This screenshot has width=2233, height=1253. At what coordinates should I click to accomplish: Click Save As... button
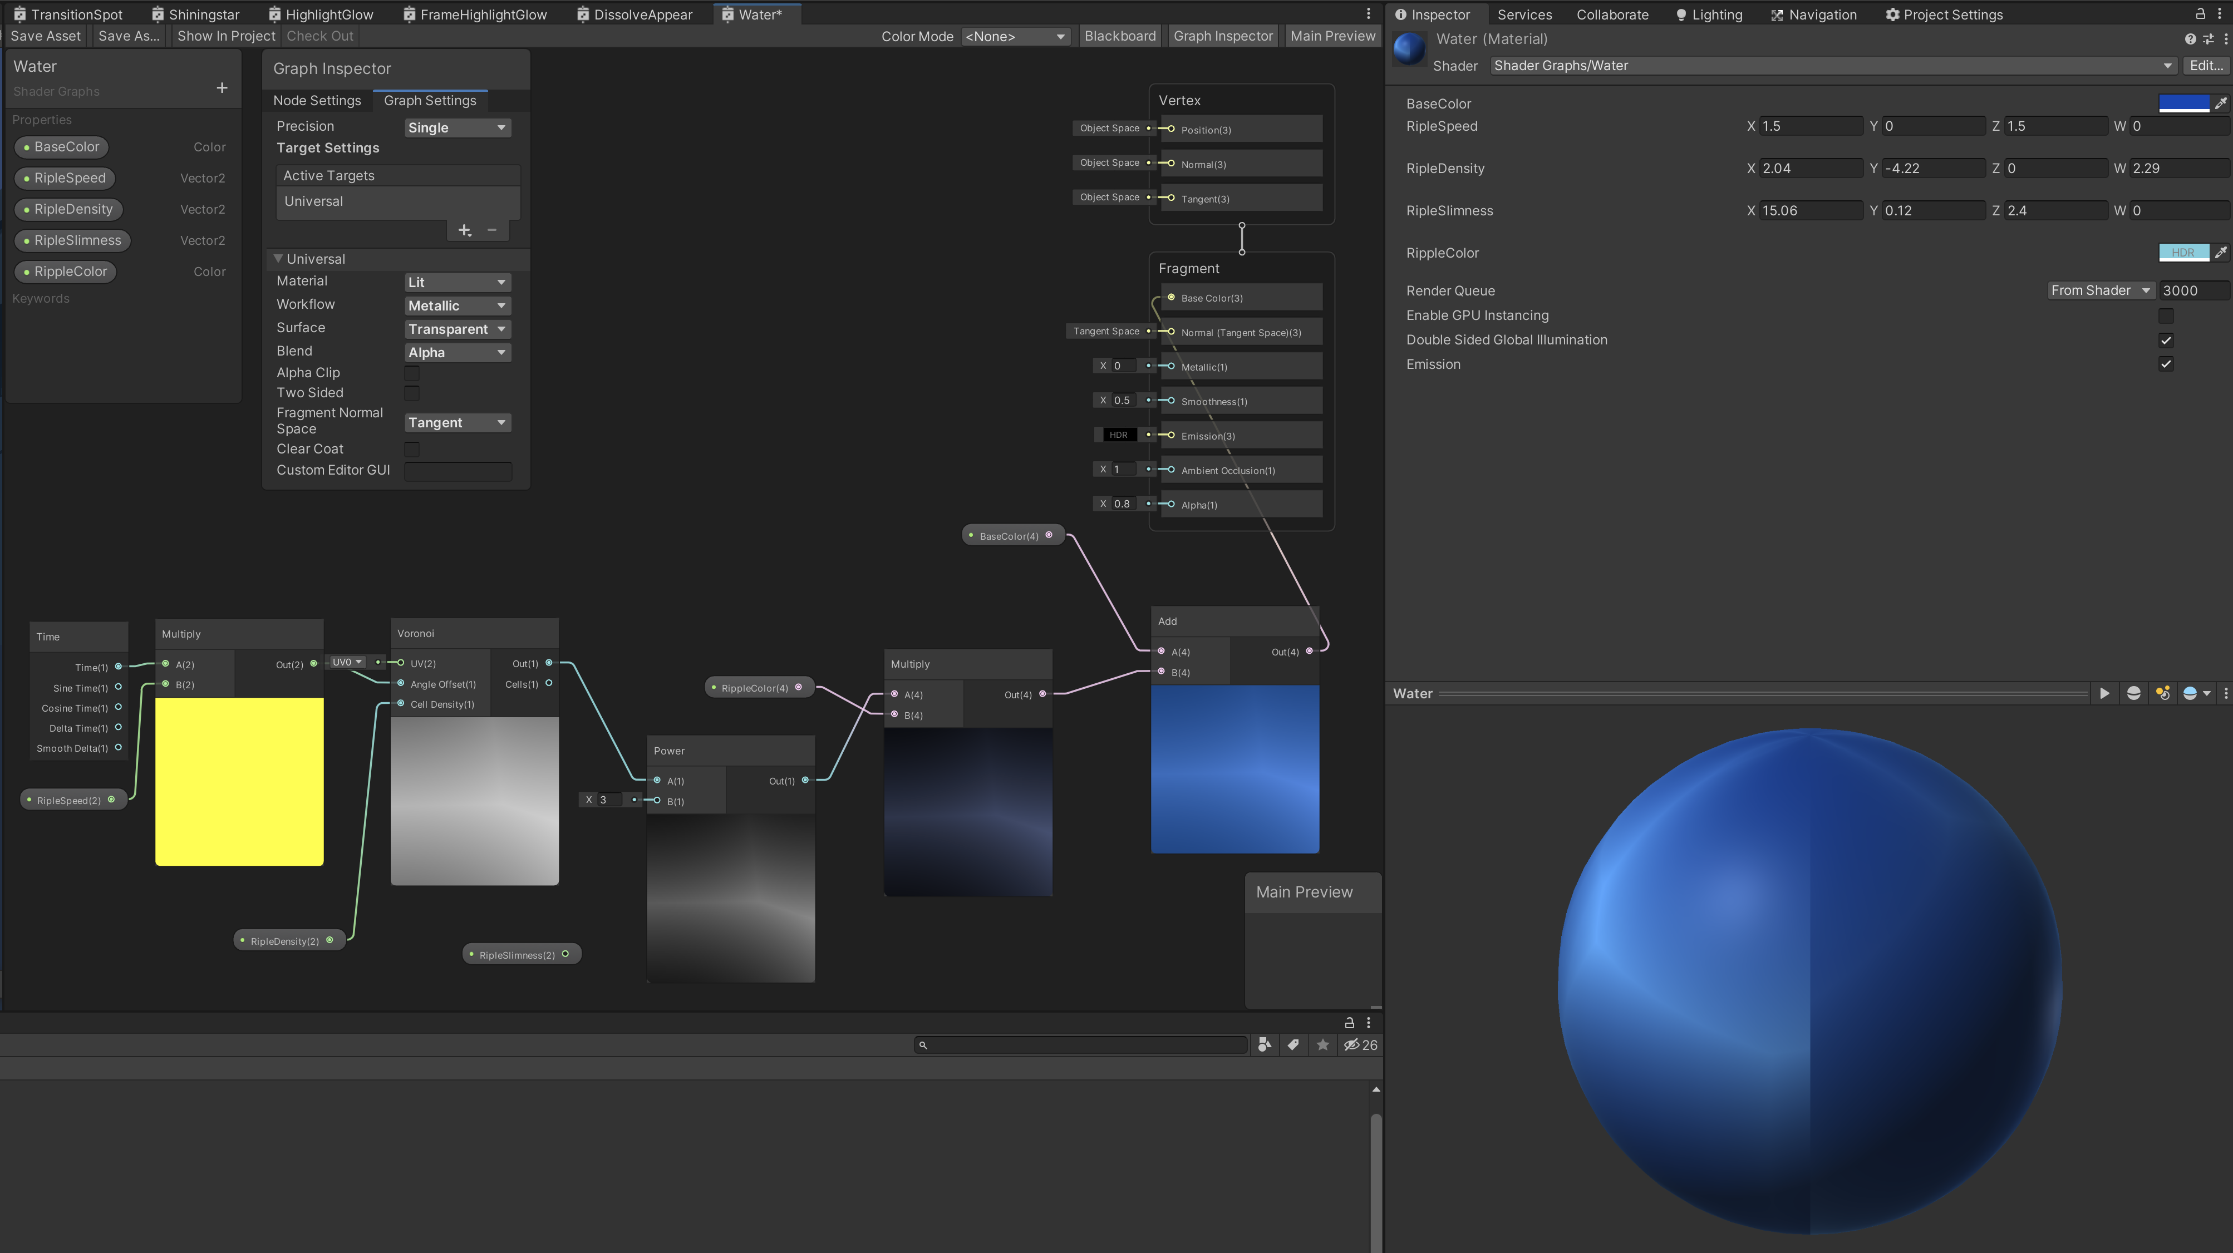(x=129, y=36)
